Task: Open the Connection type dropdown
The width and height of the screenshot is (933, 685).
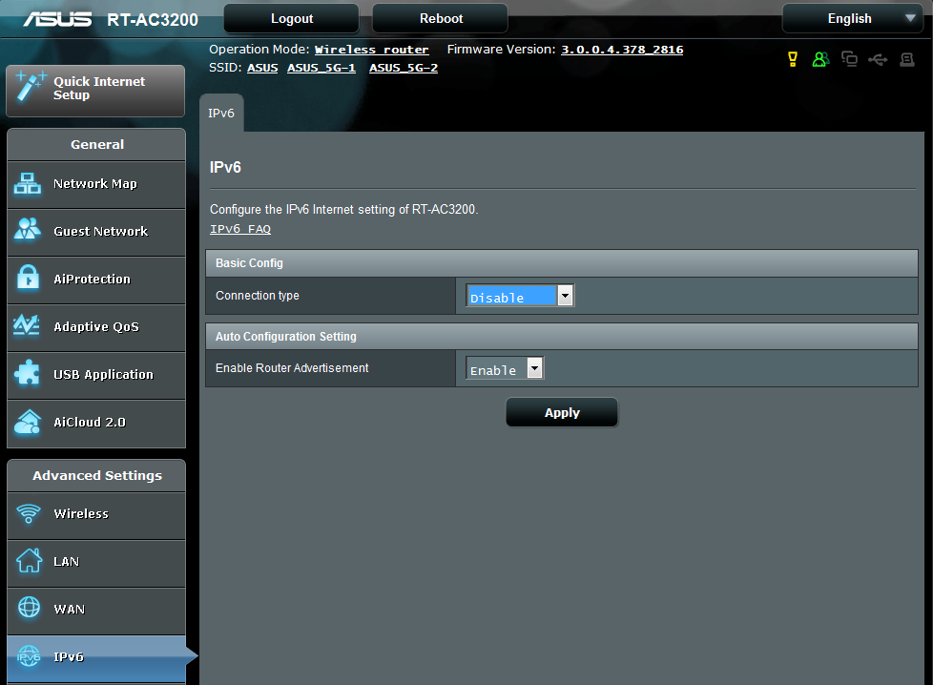Action: coord(520,295)
